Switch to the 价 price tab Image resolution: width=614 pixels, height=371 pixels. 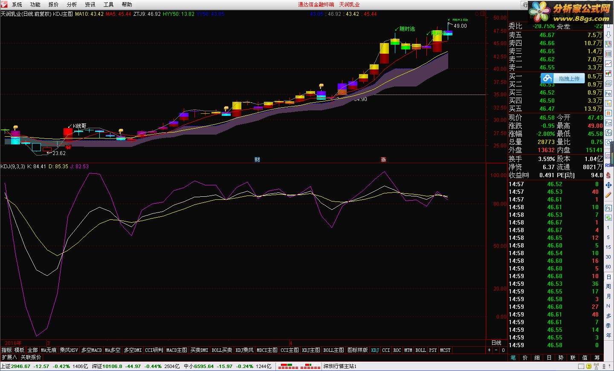pyautogui.click(x=525, y=358)
